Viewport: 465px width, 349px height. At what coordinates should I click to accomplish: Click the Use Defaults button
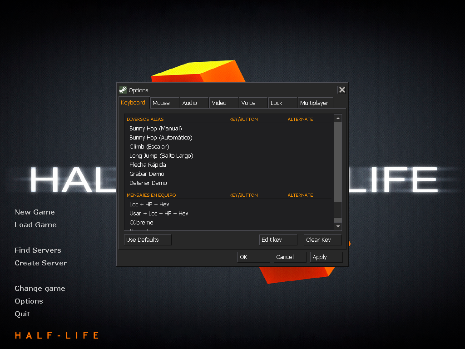(x=148, y=240)
